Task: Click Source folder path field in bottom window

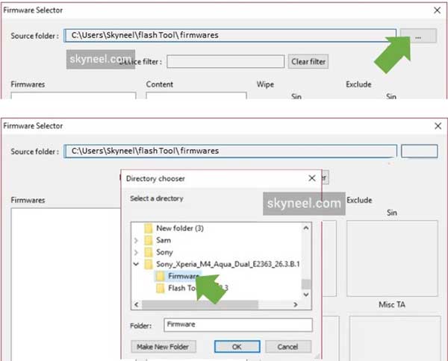Action: 230,151
